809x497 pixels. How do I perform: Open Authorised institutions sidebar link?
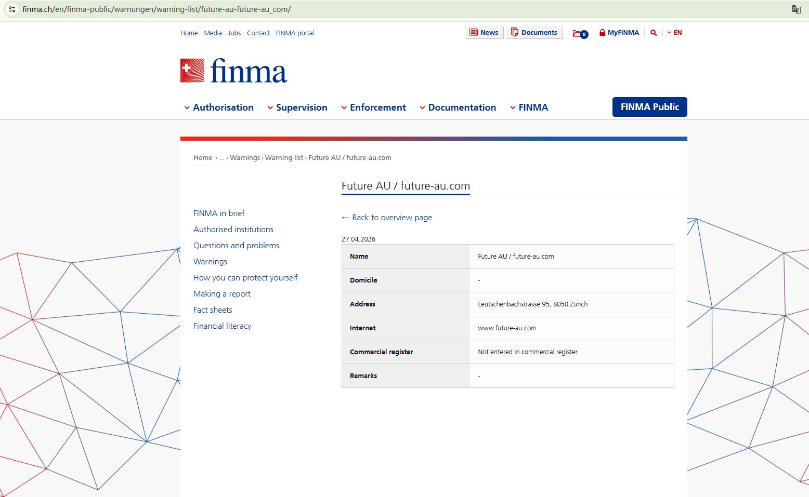pos(233,229)
